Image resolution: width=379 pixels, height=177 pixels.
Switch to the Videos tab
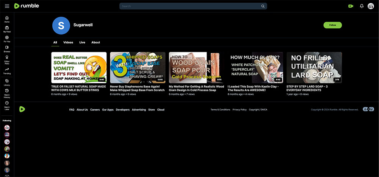point(68,42)
